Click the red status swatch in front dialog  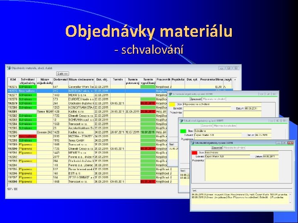point(195,153)
